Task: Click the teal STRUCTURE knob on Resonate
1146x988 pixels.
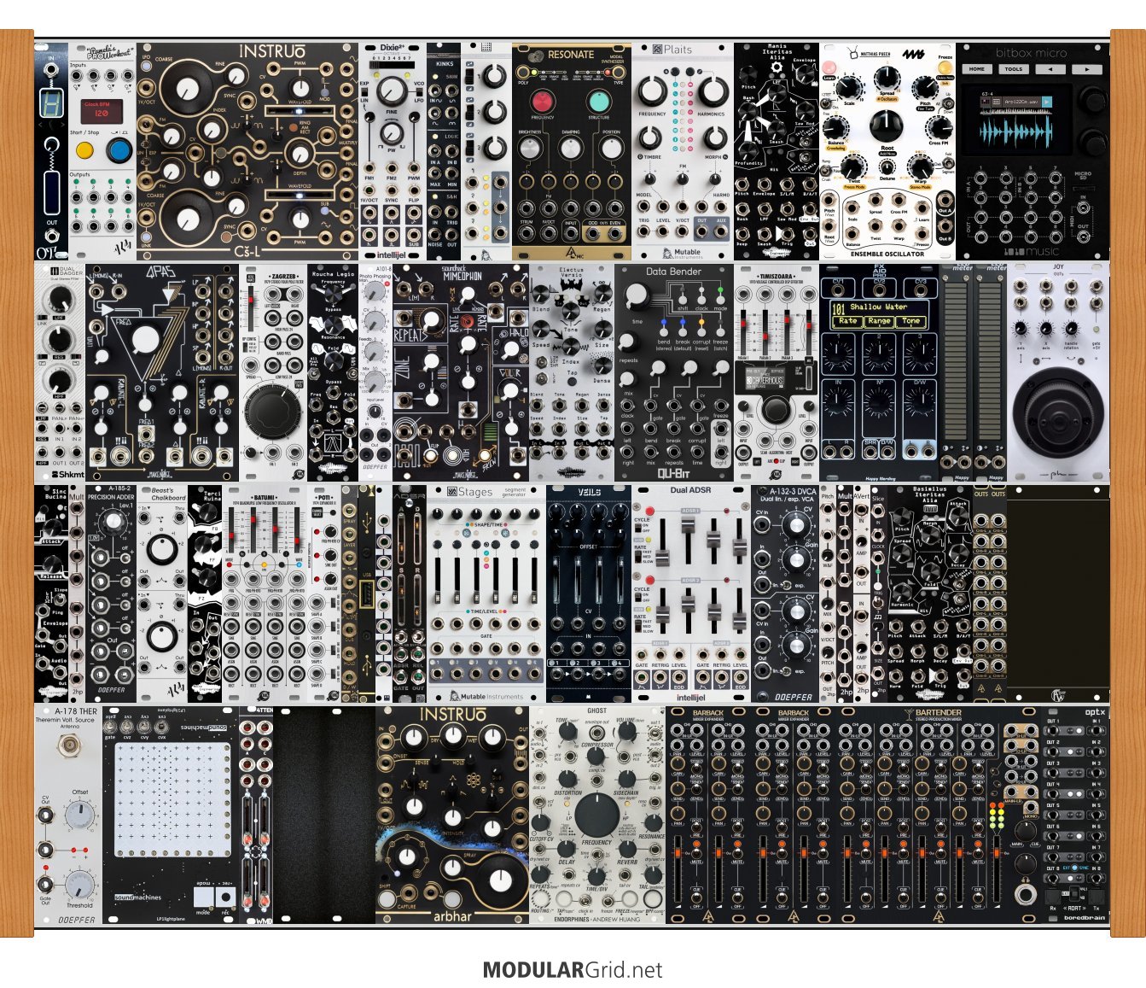Action: 599,100
